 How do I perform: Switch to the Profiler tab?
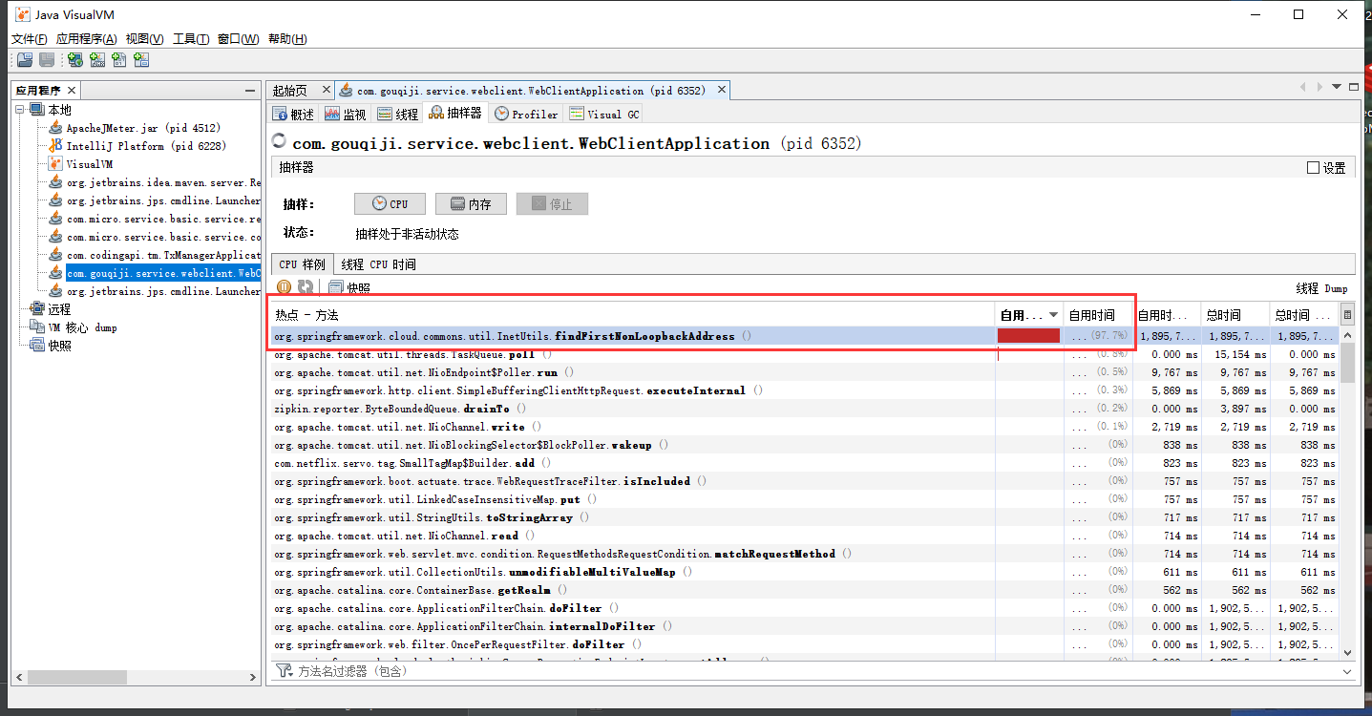pyautogui.click(x=525, y=113)
